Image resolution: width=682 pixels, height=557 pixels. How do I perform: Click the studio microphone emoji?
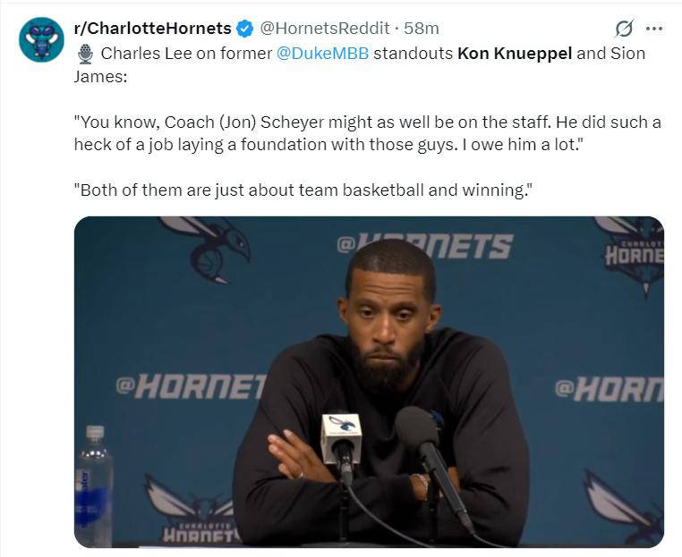[85, 54]
